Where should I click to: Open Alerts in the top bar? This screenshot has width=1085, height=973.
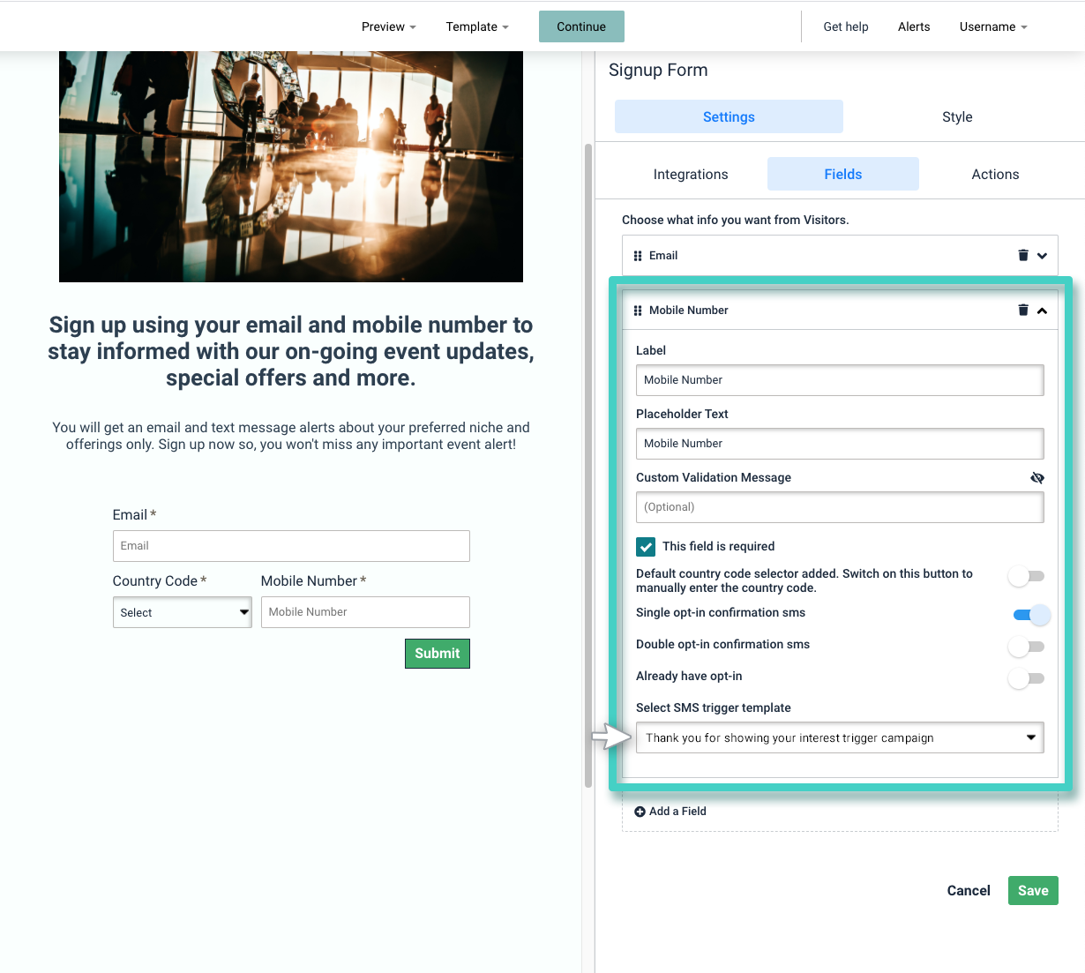914,26
